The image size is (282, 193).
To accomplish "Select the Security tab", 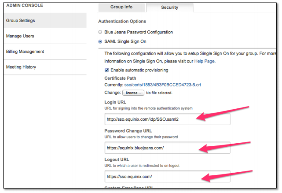I will 169,7.
